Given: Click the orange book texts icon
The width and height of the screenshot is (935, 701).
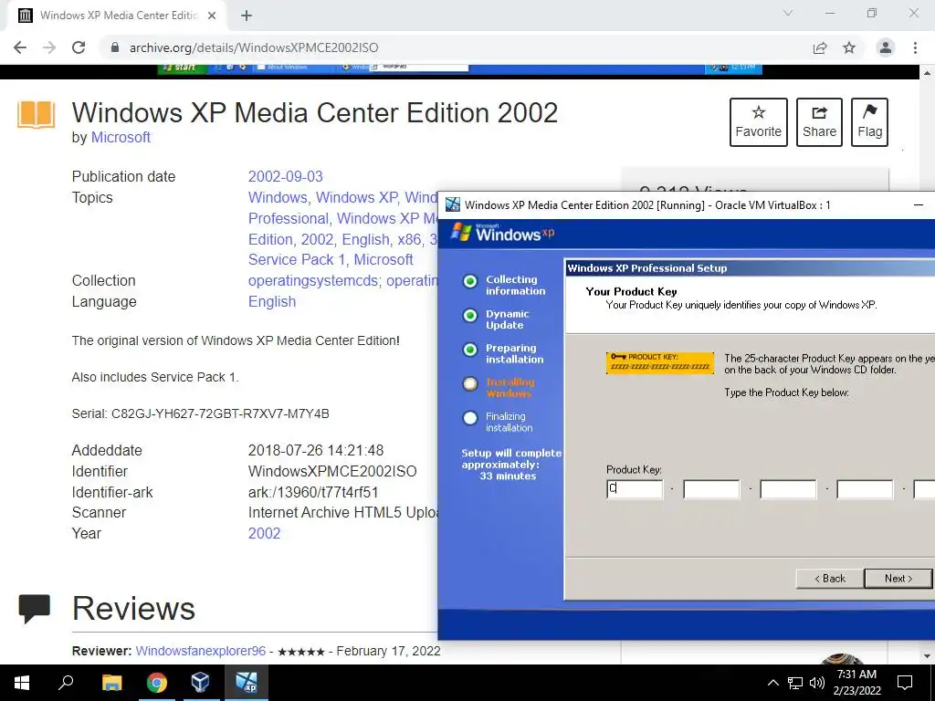Looking at the screenshot, I should (37, 114).
